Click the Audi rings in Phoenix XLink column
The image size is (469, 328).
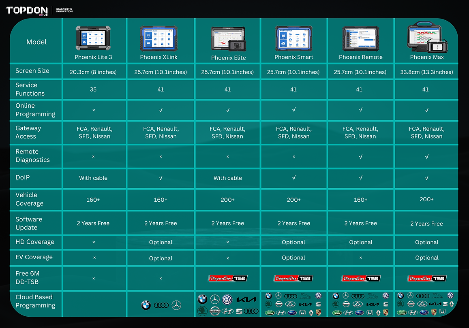161,305
